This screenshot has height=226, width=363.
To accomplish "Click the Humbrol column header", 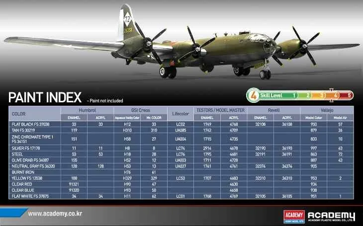I will (x=87, y=110).
